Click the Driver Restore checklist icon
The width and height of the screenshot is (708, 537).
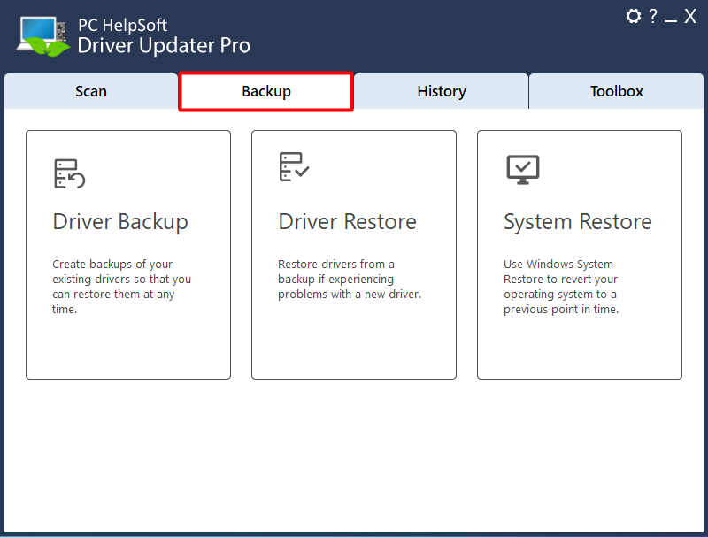pos(294,166)
